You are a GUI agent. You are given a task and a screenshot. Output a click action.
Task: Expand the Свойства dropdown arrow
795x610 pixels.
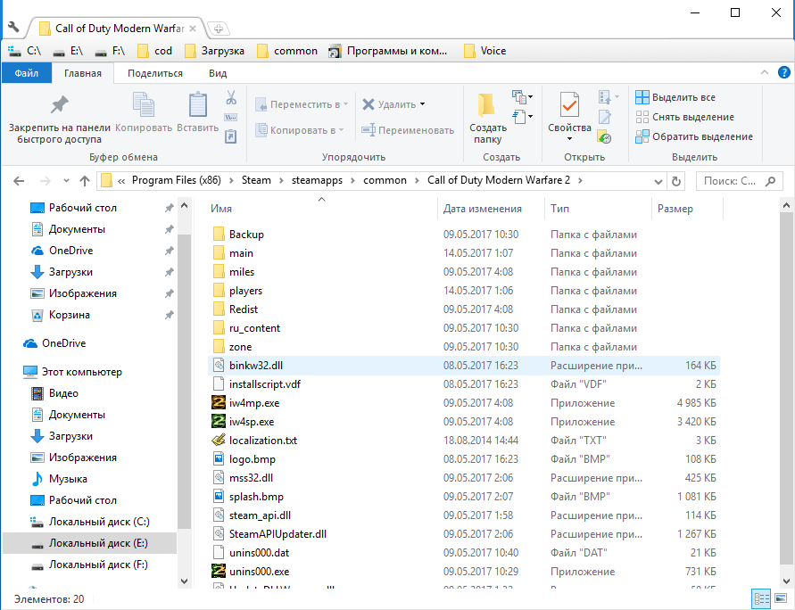click(x=569, y=139)
